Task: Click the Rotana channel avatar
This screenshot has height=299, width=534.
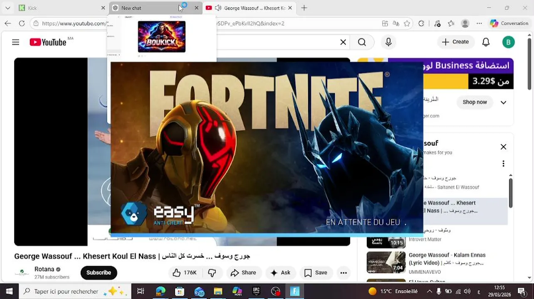Action: [22, 273]
